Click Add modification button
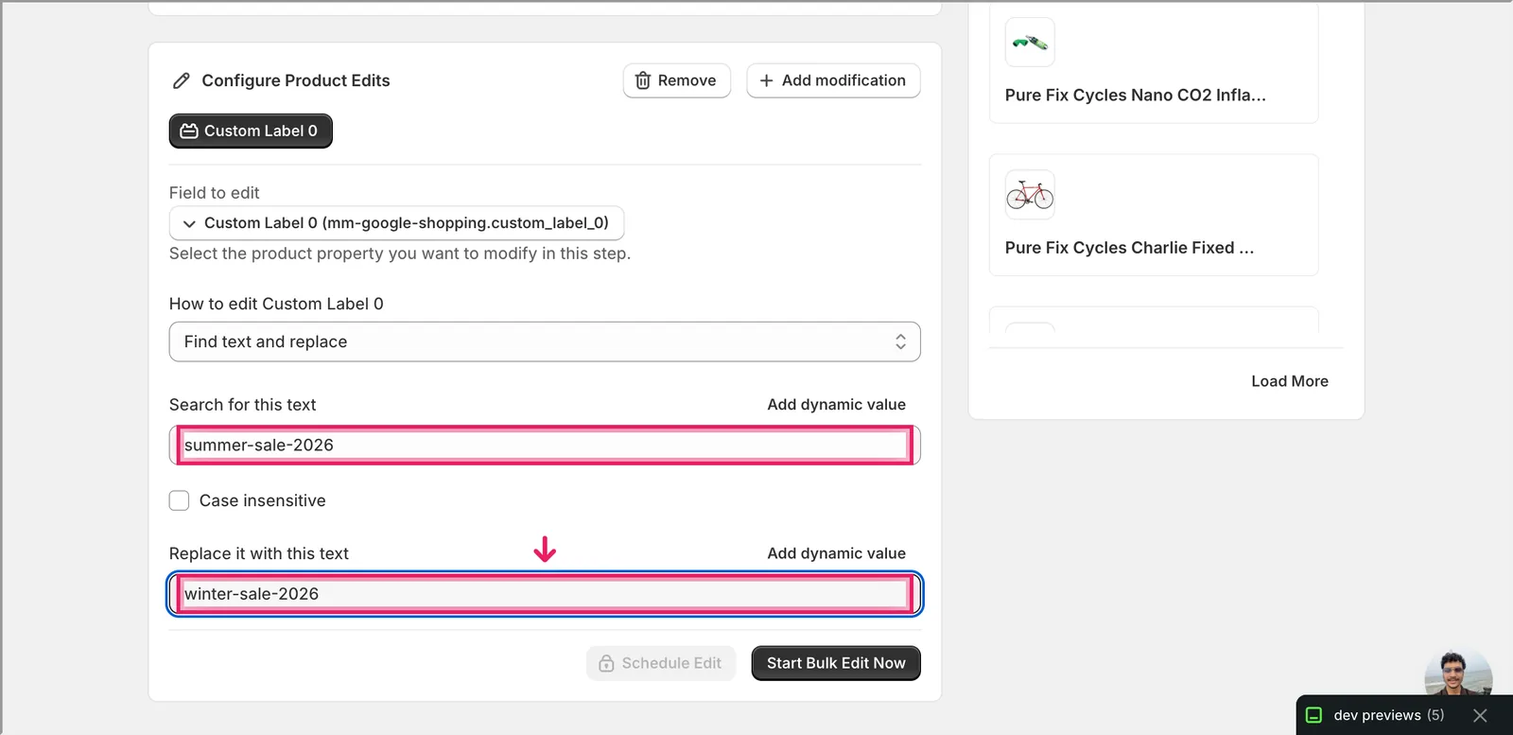This screenshot has height=735, width=1513. (x=833, y=81)
